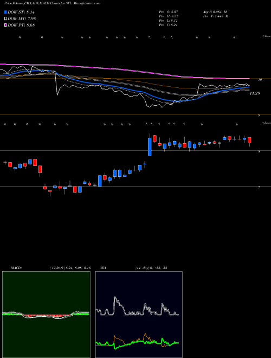271x358 pixels.
Task: Click MACD parameters '(12,26,9) 8.24, 8.08, 0.16'
Action: [70, 268]
